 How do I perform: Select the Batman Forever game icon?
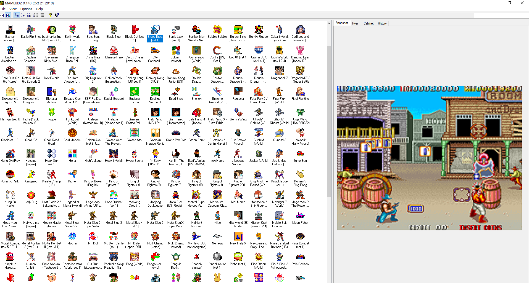[x=10, y=29]
